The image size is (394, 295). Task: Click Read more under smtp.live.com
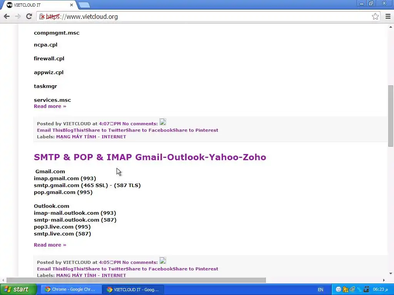point(50,245)
